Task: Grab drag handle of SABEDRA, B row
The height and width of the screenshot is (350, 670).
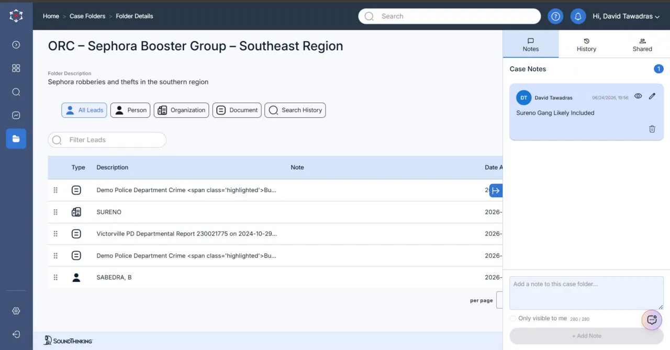Action: (x=55, y=277)
